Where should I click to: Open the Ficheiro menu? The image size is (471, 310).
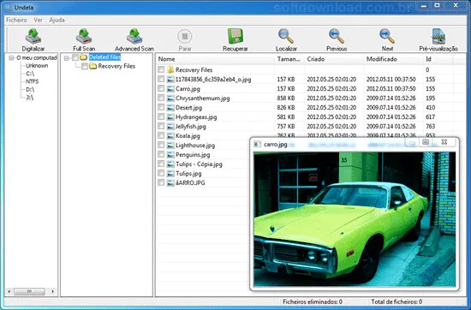[16, 21]
